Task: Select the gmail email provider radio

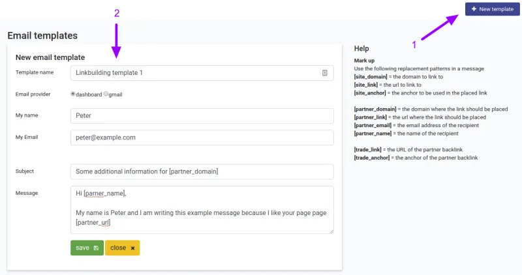Action: [106, 94]
